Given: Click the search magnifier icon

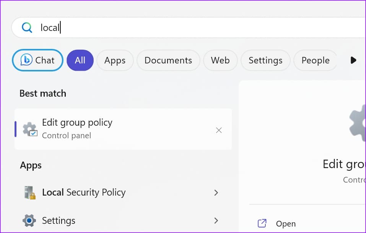Looking at the screenshot, I should pyautogui.click(x=27, y=28).
